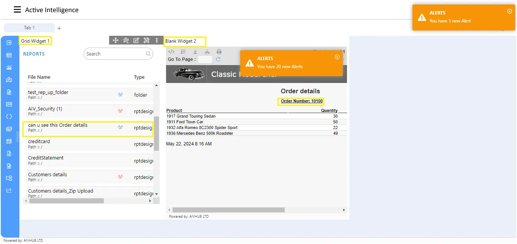The width and height of the screenshot is (517, 244).
Task: Open the sidebar chart analytics icon
Action: pyautogui.click(x=9, y=68)
